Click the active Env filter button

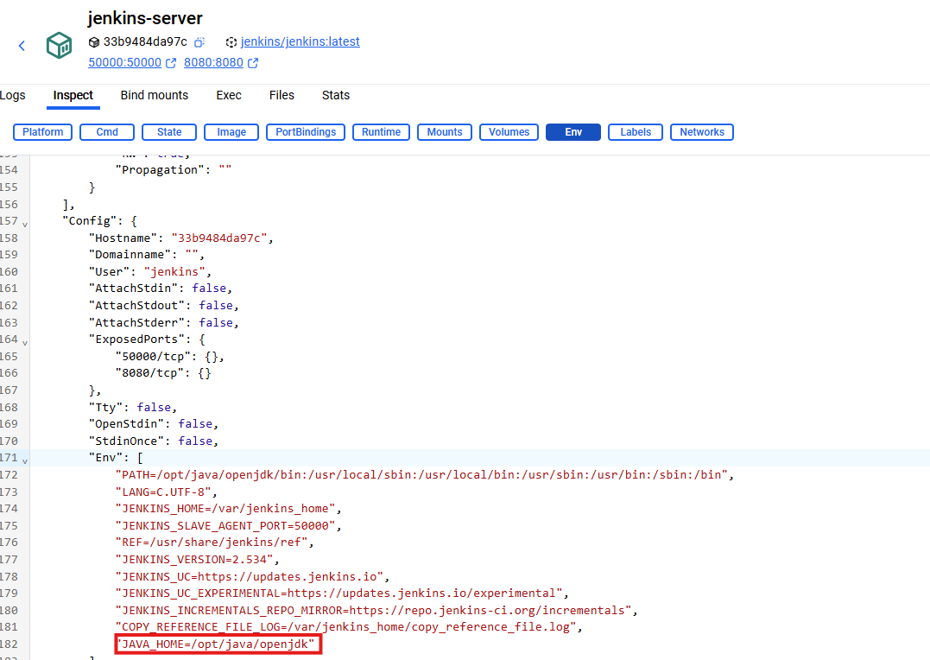point(573,132)
